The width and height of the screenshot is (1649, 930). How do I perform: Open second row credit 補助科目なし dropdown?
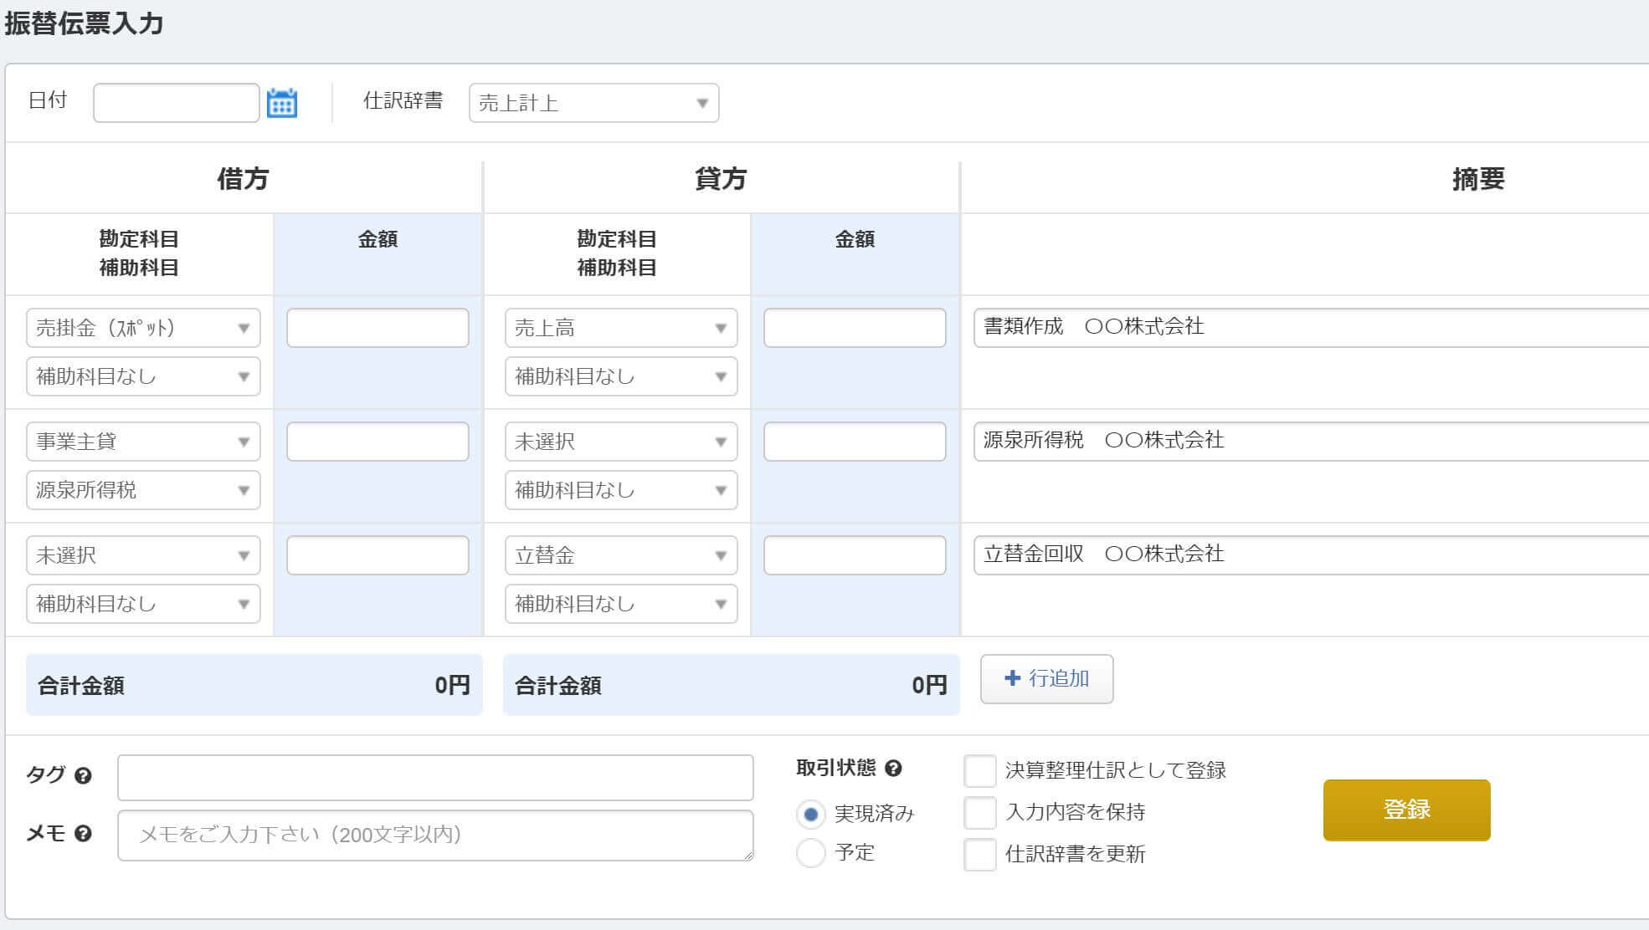[621, 490]
